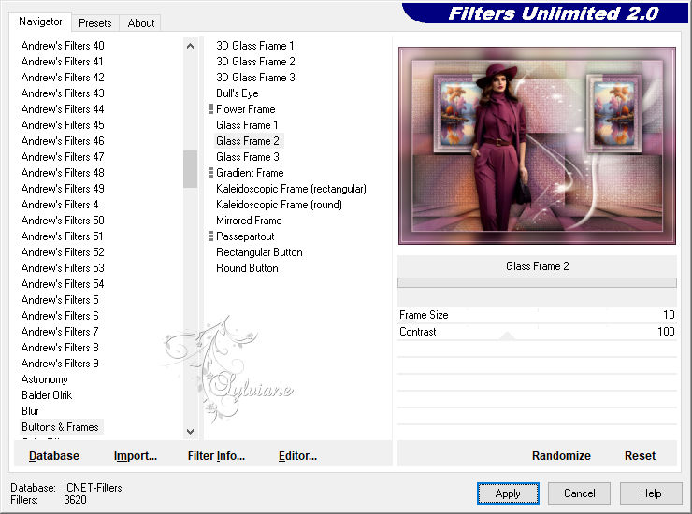Switch to the Presets tab
The height and width of the screenshot is (514, 692).
click(x=94, y=23)
